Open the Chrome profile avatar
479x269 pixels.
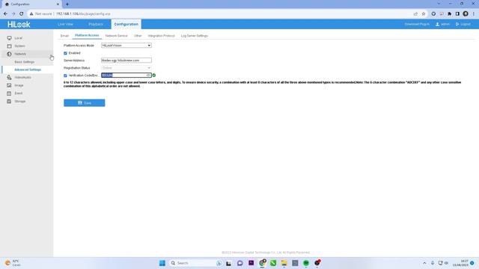point(466,13)
